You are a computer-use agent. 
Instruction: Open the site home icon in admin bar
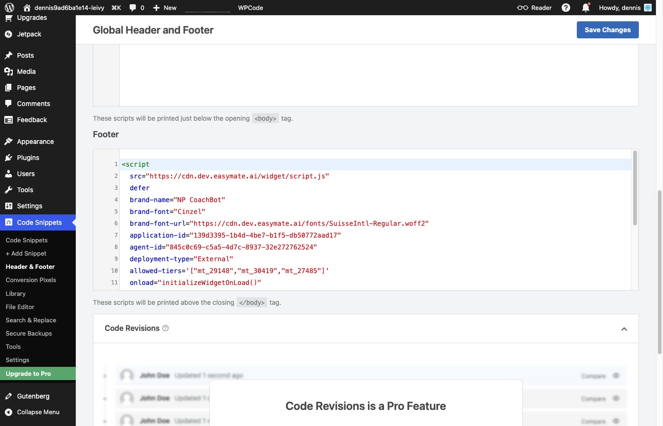point(27,8)
